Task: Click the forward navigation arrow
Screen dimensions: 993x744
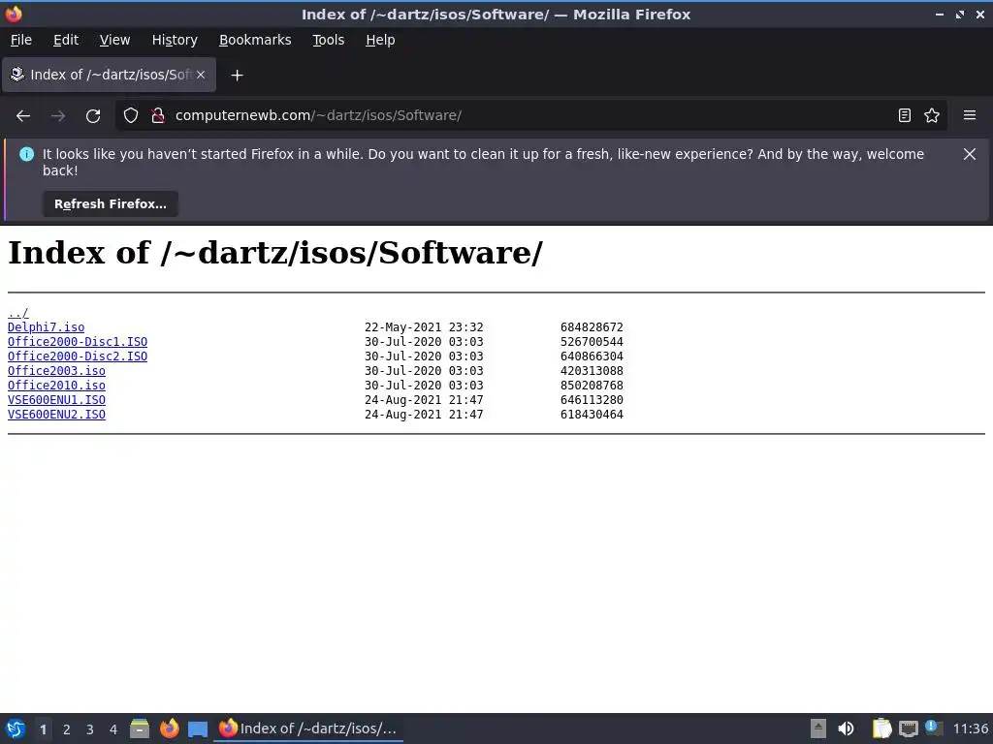Action: 58,116
